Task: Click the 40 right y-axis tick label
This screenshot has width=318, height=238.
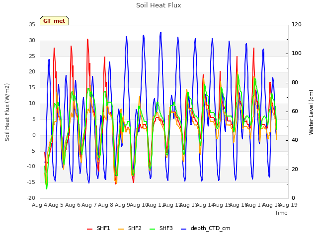Action: pyautogui.click(x=295, y=140)
